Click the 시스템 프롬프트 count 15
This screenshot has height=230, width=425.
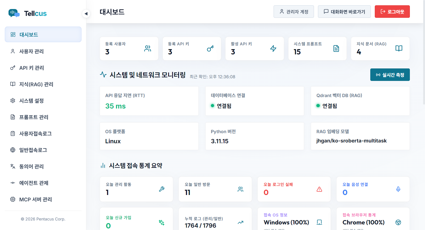(x=297, y=52)
